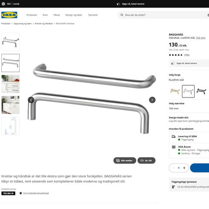209x209 pixels.
Task: Open the Design og ideer menu
Action: [74, 15]
